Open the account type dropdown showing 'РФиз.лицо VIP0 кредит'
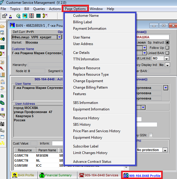177x179 pixels. 59,37
